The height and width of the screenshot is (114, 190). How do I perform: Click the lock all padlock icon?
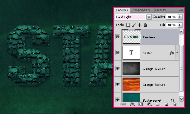pyautogui.click(x=145, y=25)
